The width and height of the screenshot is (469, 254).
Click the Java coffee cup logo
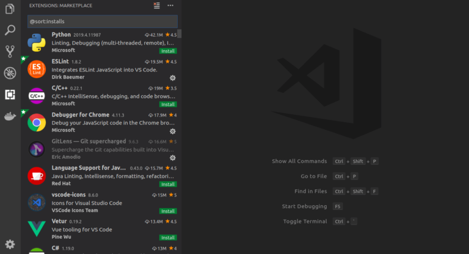pos(37,176)
